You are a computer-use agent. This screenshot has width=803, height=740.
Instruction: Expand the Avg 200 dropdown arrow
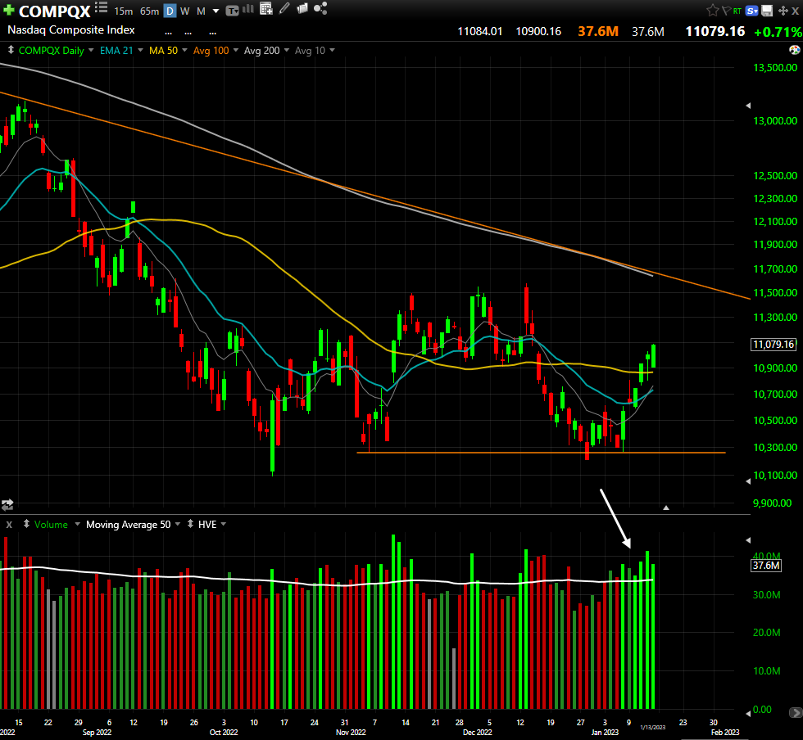click(x=286, y=50)
